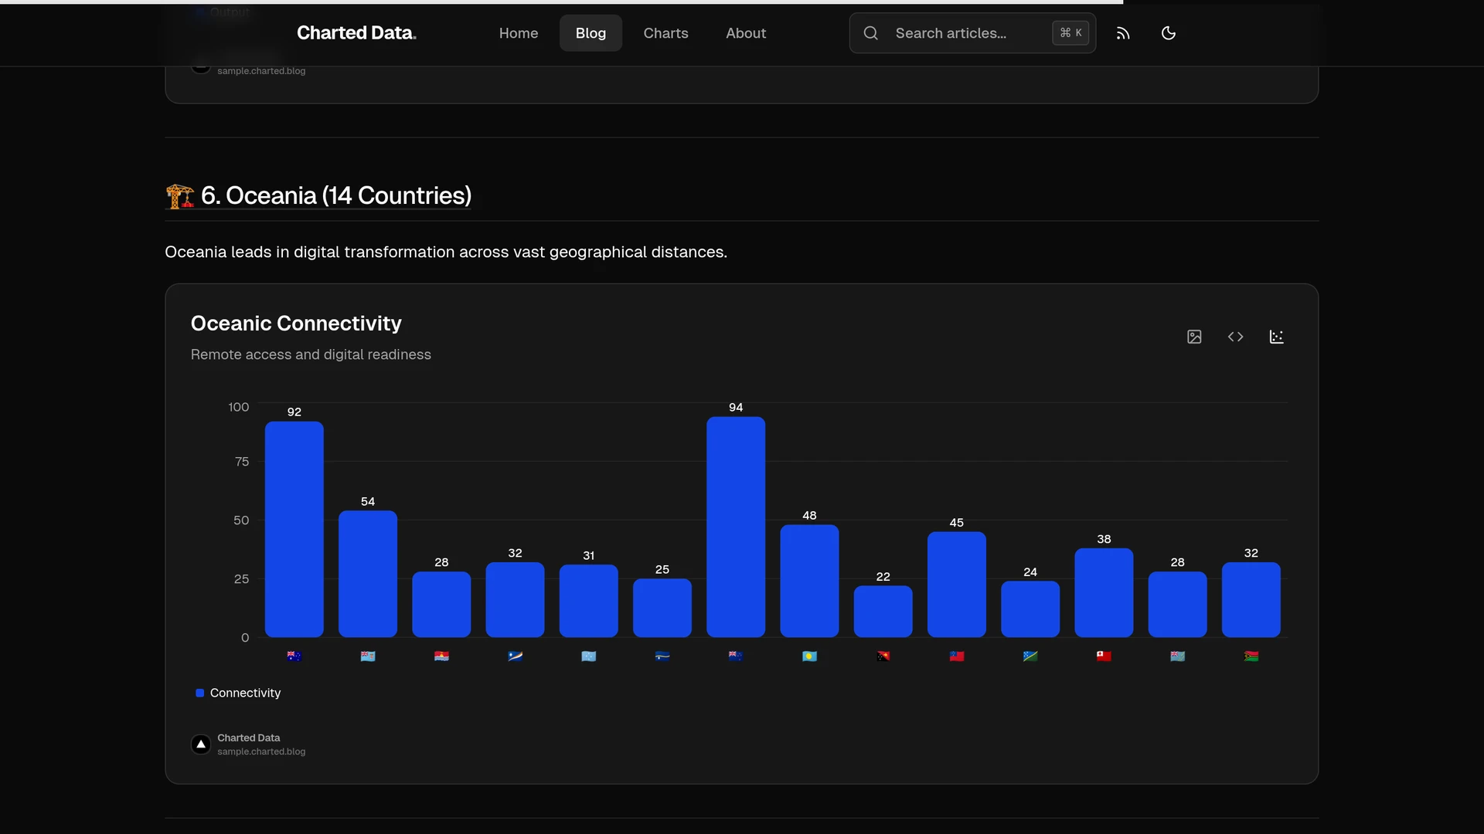Select the Vanuatu bar valued 32
Screen dimensions: 1484x834
click(1251, 600)
